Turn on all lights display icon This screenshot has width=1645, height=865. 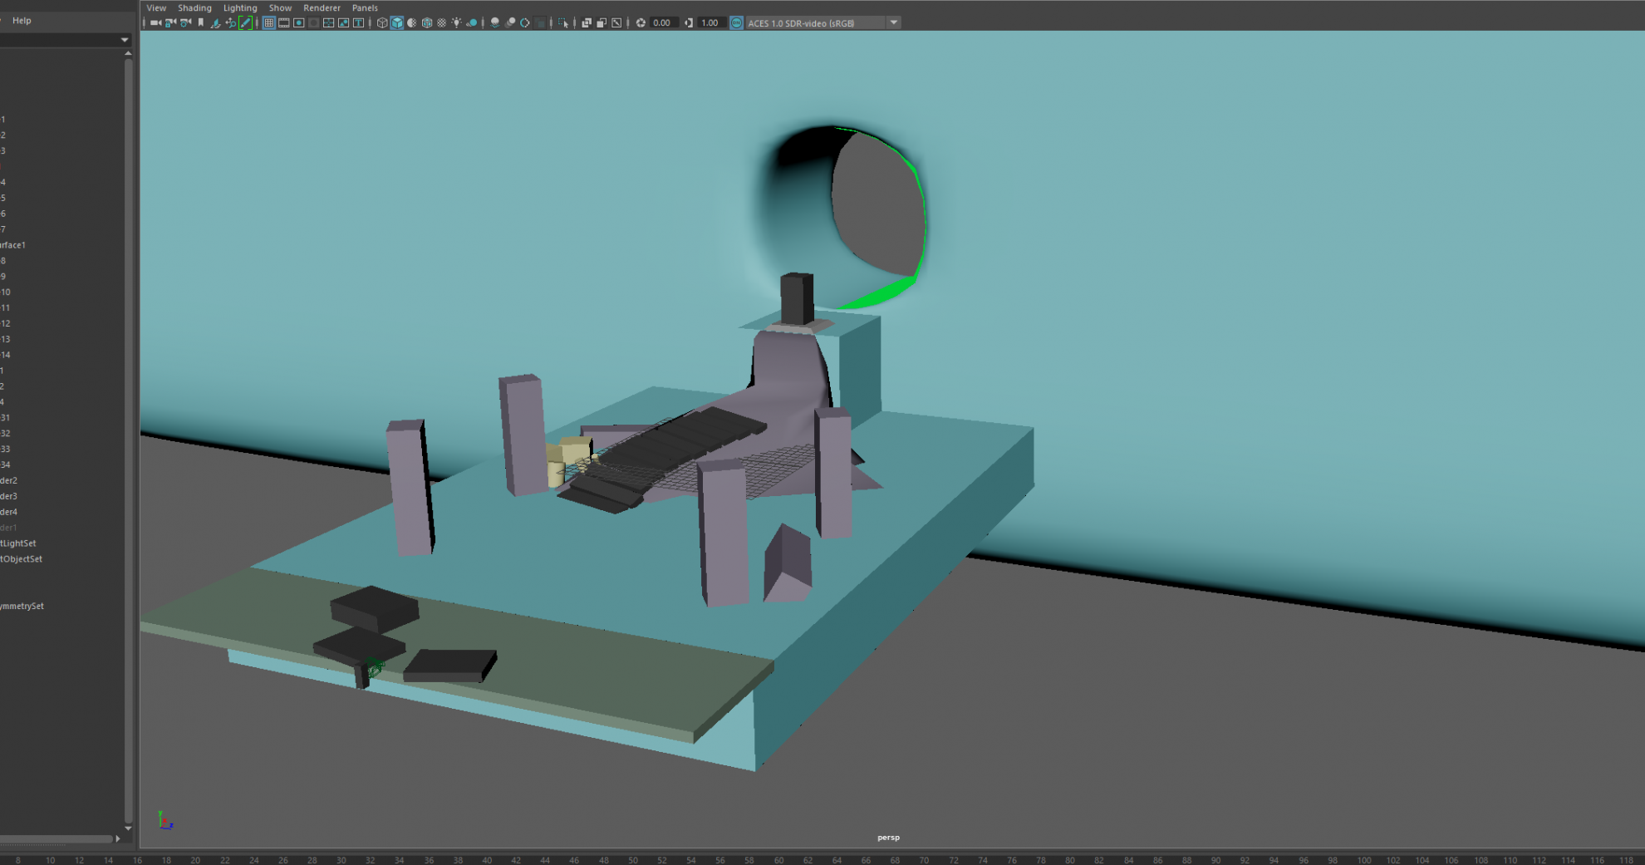click(457, 22)
